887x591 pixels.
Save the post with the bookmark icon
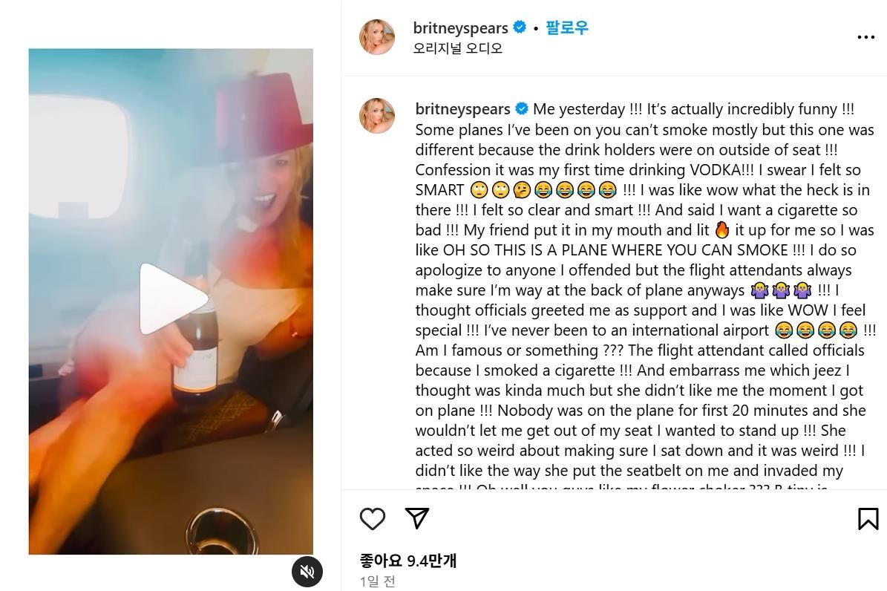(868, 518)
